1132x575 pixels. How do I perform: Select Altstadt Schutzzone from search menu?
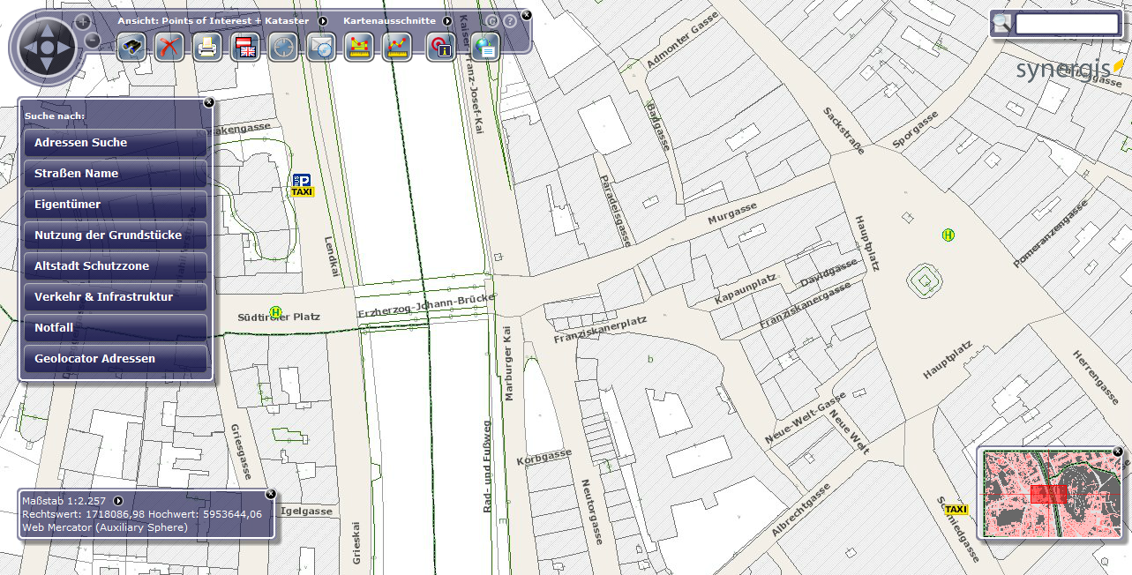tap(116, 266)
